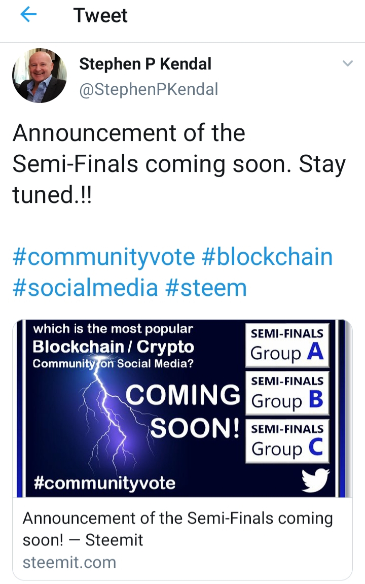
Task: Click the Semi-Finals Group A box
Action: [x=287, y=345]
